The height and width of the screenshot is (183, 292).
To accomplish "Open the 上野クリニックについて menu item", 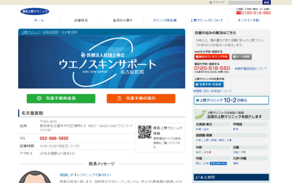I will pyautogui.click(x=206, y=20).
